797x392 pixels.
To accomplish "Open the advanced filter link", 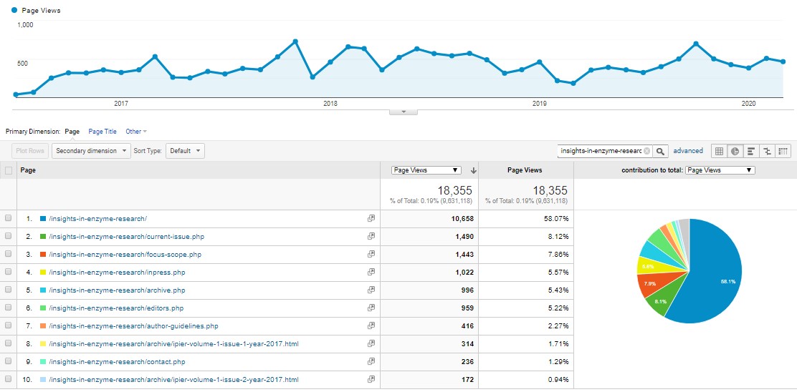I will (x=688, y=151).
